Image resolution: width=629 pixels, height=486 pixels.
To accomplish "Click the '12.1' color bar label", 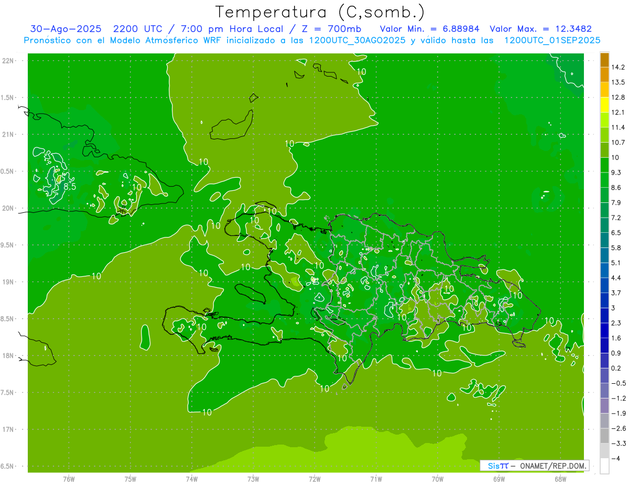I will 618,112.
